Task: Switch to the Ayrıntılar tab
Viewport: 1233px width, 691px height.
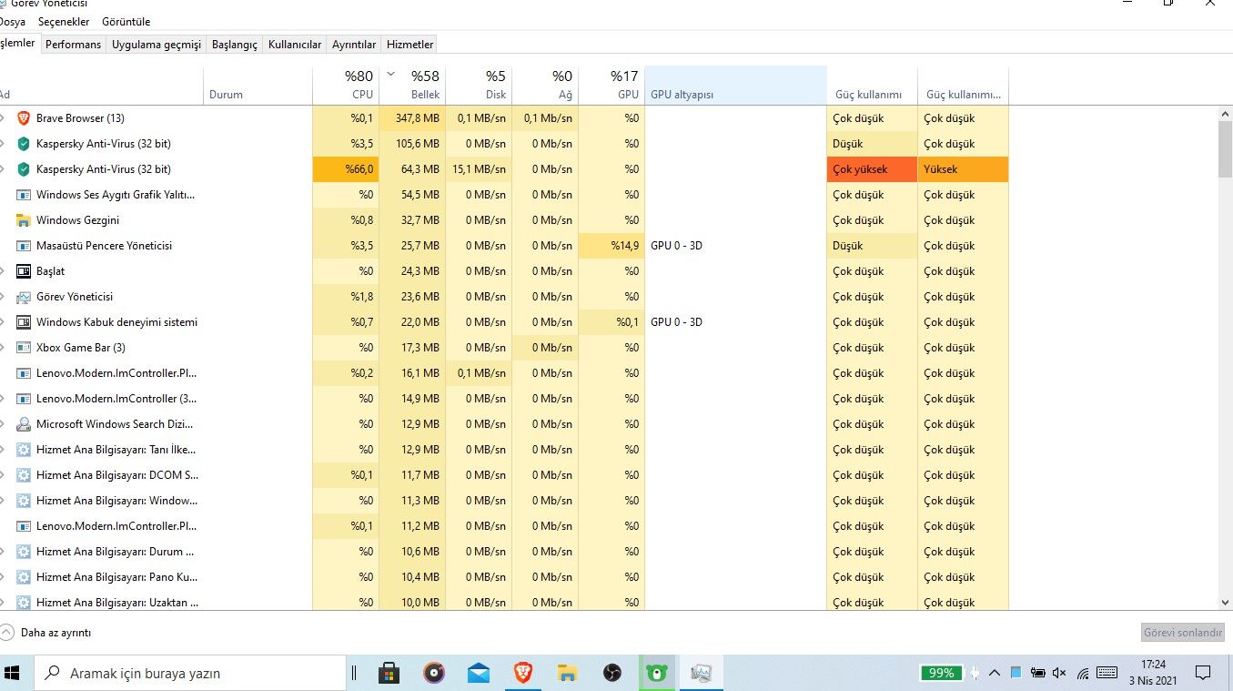Action: (x=354, y=44)
